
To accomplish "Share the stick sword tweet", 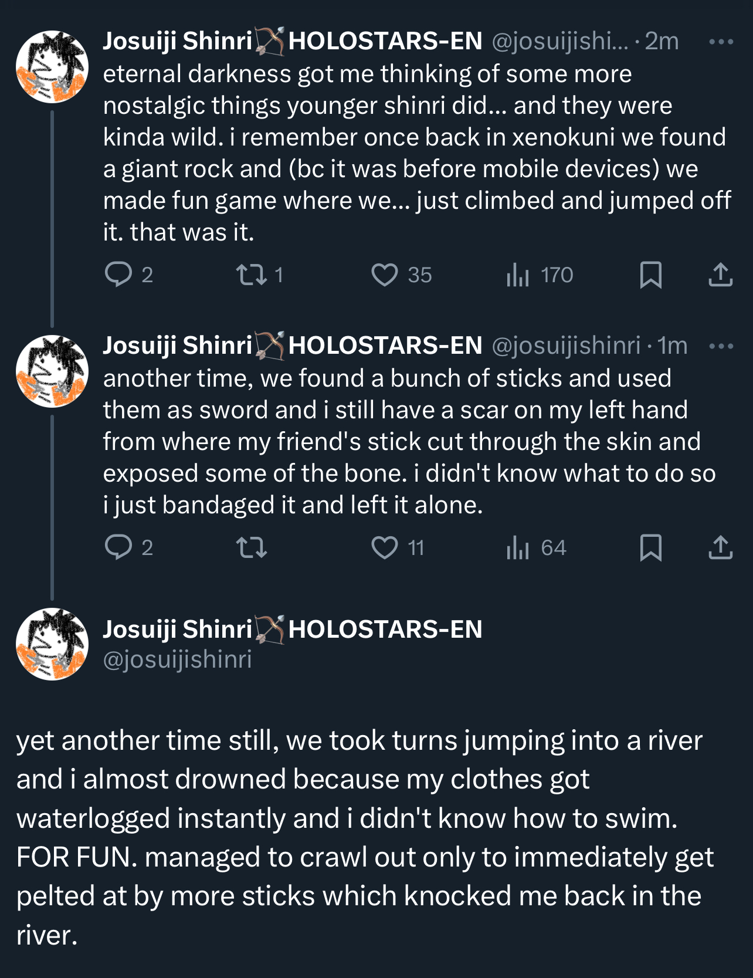I will tap(720, 547).
